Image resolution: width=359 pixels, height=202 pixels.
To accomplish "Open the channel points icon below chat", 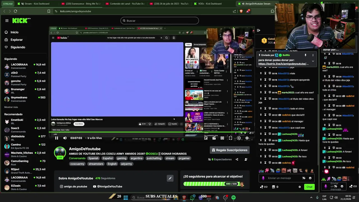I will 263,187.
